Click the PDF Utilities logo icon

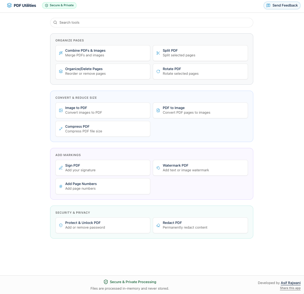coord(9,5)
